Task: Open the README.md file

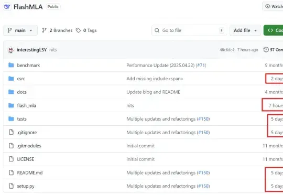Action: 30,173
